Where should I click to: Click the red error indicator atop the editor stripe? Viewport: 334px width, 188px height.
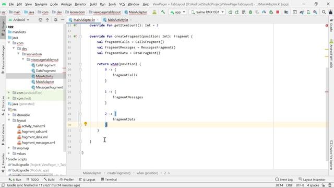(327, 26)
